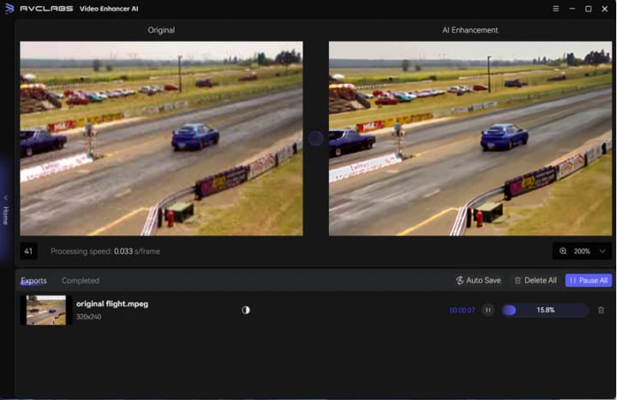Screen dimensions: 617x400
Task: Toggle Auto Save
Action: point(477,280)
